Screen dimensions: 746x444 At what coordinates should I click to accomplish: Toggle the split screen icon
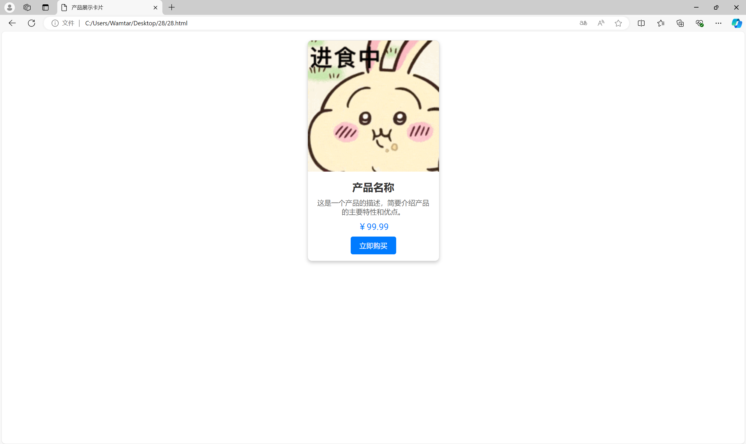pyautogui.click(x=641, y=23)
